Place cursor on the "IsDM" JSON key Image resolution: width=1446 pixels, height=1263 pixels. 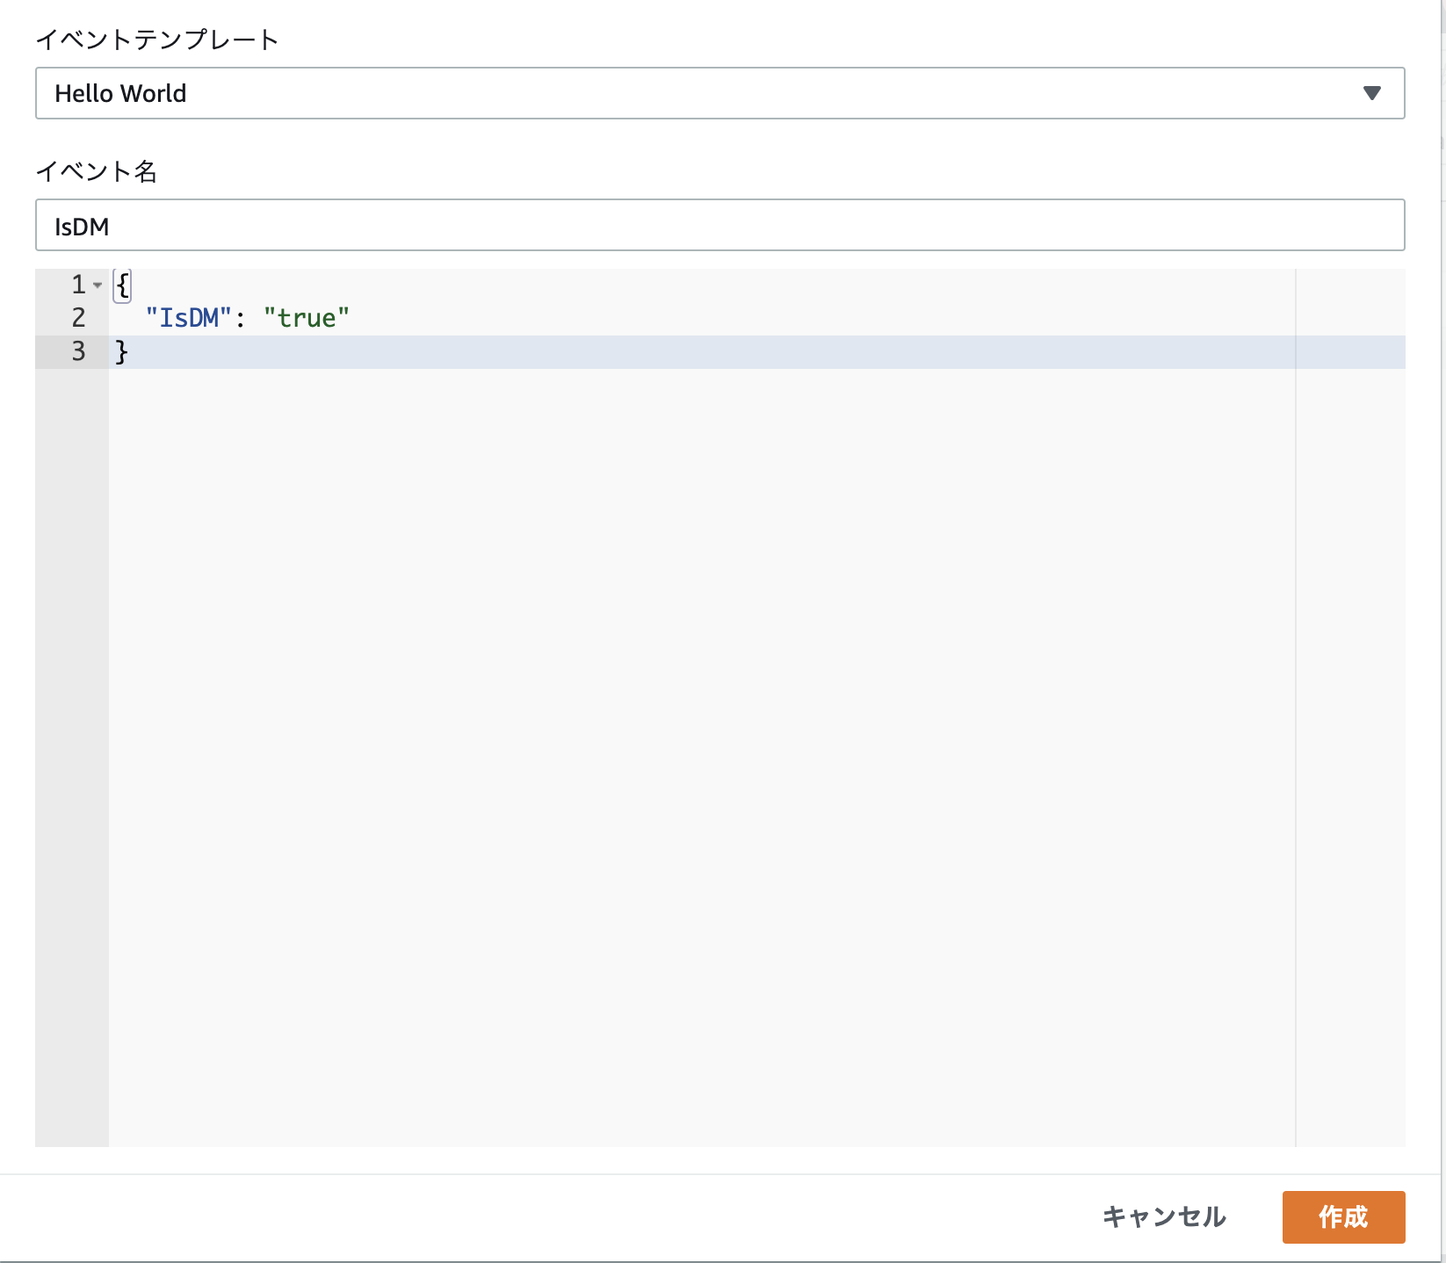point(189,318)
